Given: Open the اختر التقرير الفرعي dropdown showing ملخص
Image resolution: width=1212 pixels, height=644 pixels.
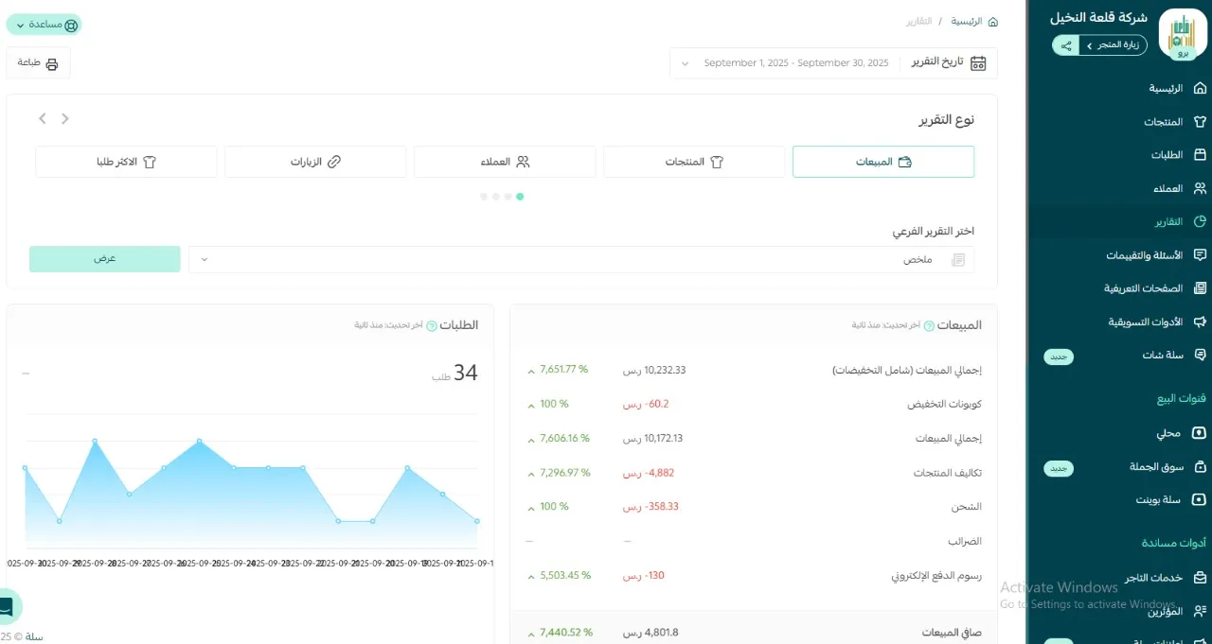Looking at the screenshot, I should [581, 259].
